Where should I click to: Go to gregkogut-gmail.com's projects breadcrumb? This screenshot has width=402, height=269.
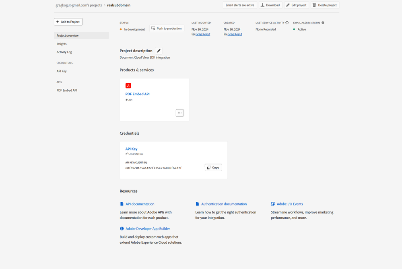point(79,5)
